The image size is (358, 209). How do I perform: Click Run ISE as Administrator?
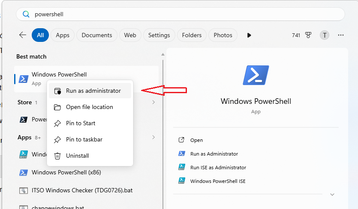pos(218,168)
